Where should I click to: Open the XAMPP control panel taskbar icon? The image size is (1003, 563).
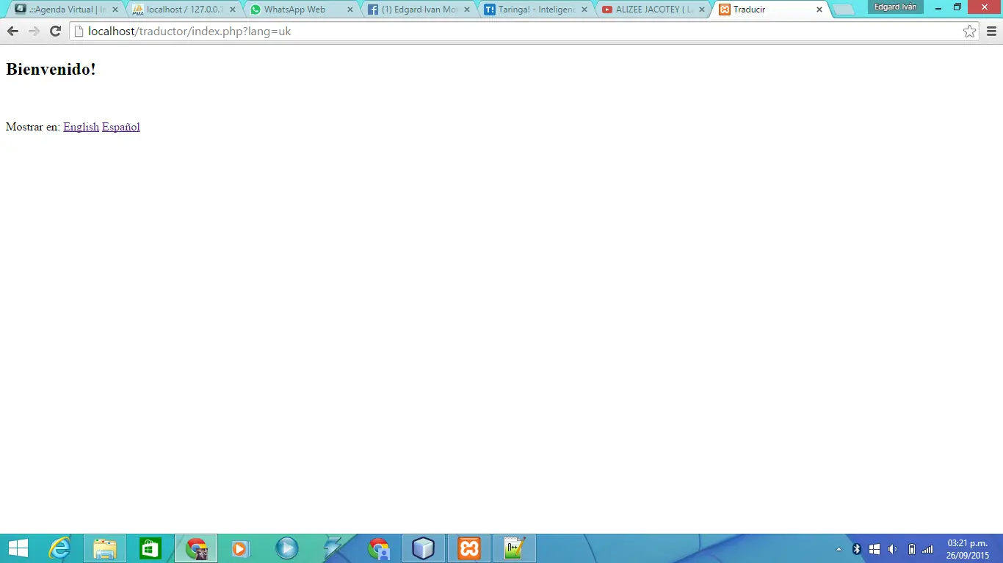click(x=469, y=548)
